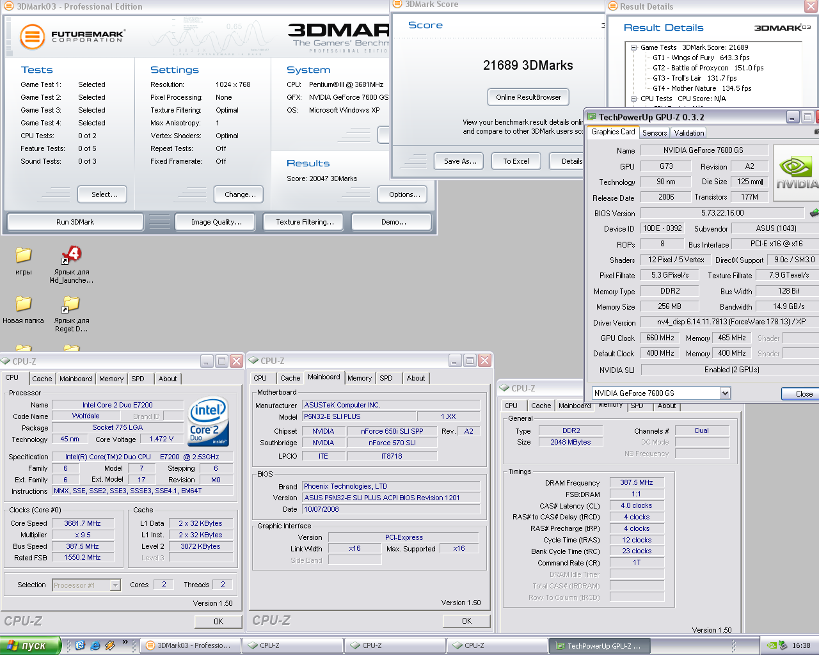Select the Ярлык для Regет D shortcut
The image size is (819, 655).
tap(71, 304)
